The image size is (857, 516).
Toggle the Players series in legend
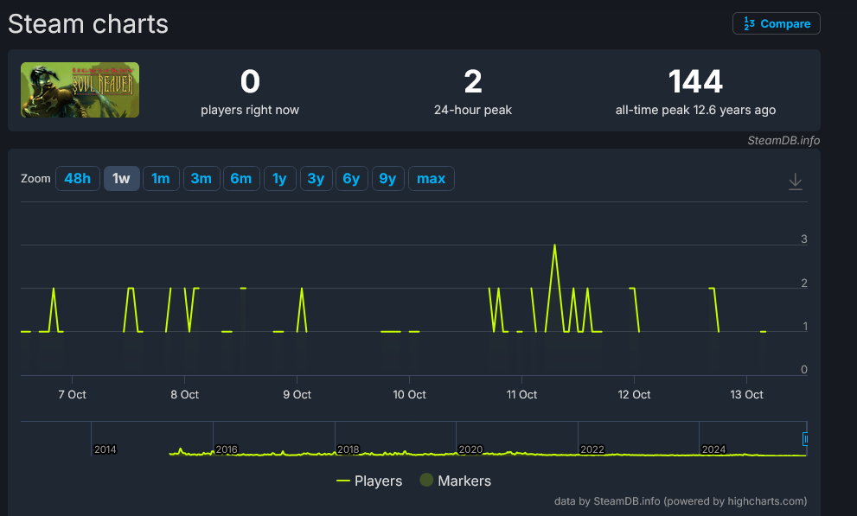[x=369, y=481]
